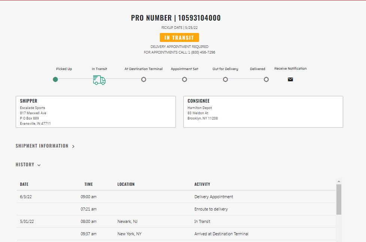The height and width of the screenshot is (242, 366).
Task: Click the 83 Weldon At address line
Action: 198,113
